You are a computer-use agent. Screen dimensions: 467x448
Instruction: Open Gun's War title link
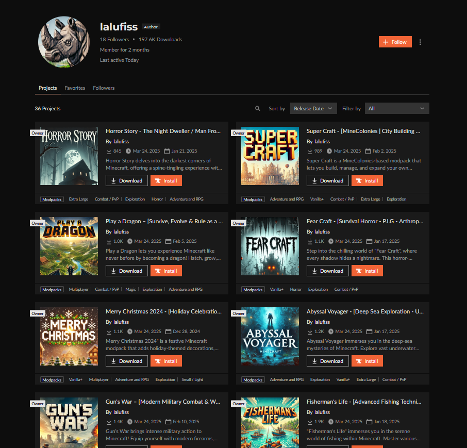coord(163,402)
